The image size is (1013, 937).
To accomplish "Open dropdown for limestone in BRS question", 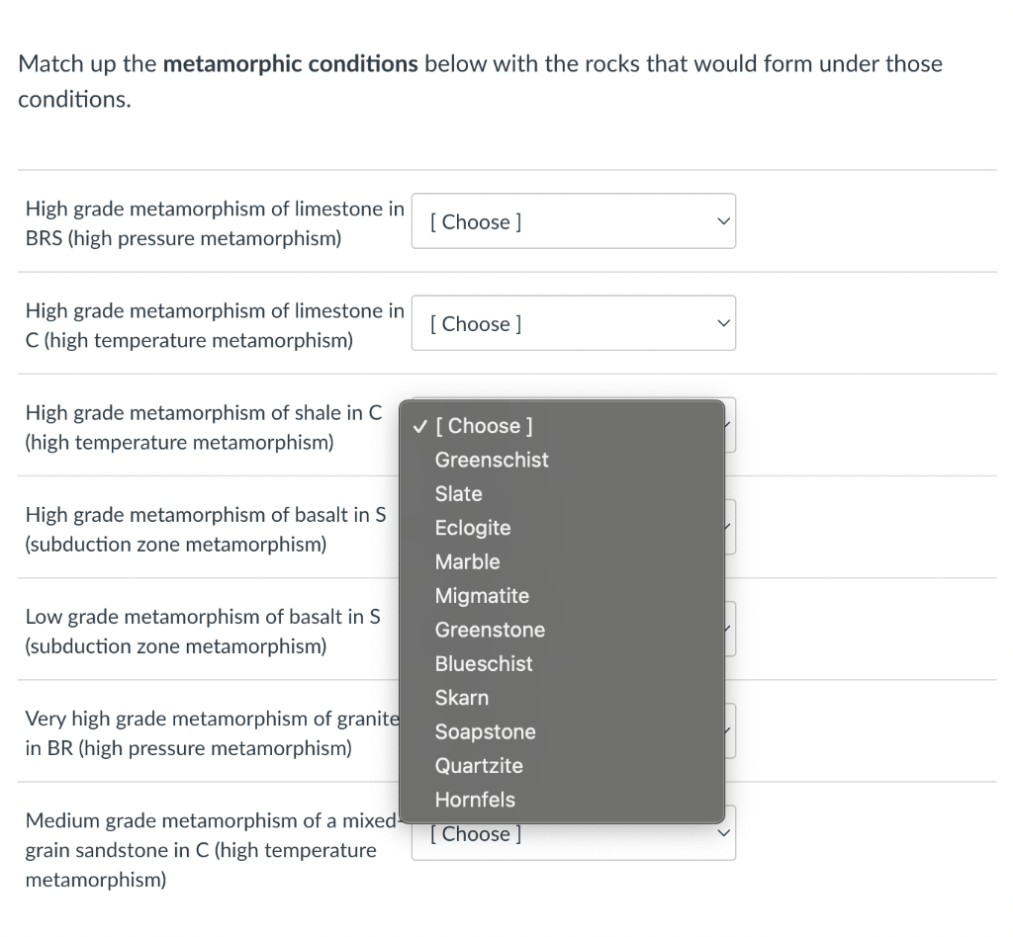I will pyautogui.click(x=573, y=221).
